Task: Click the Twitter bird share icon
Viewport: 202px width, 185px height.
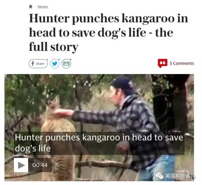Action: (x=55, y=64)
